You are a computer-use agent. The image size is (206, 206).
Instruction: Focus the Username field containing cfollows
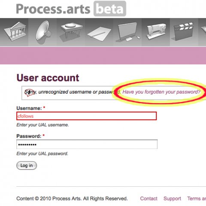[x=87, y=116]
